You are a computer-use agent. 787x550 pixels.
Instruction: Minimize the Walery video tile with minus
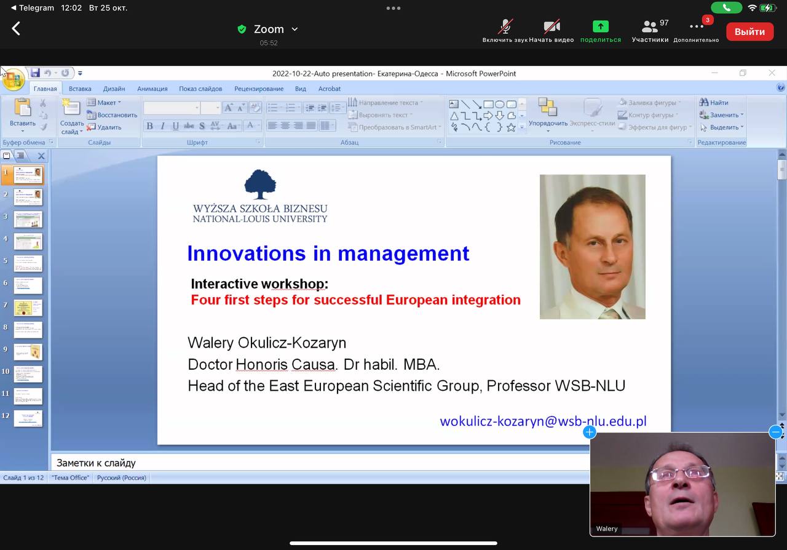[775, 432]
